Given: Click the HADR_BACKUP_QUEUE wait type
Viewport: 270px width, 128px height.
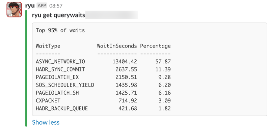Looking at the screenshot, I should pos(62,108).
